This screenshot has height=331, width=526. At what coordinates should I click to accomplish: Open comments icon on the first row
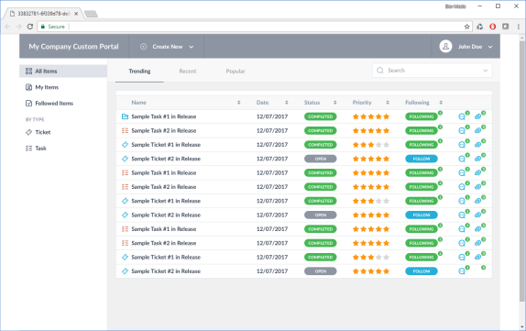coord(462,116)
